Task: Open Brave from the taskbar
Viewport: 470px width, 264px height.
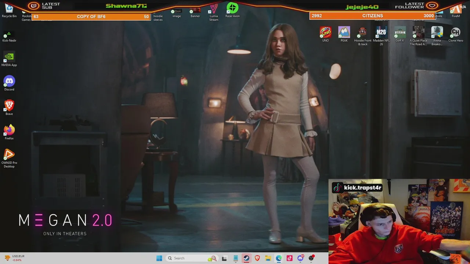Action: [x=257, y=258]
